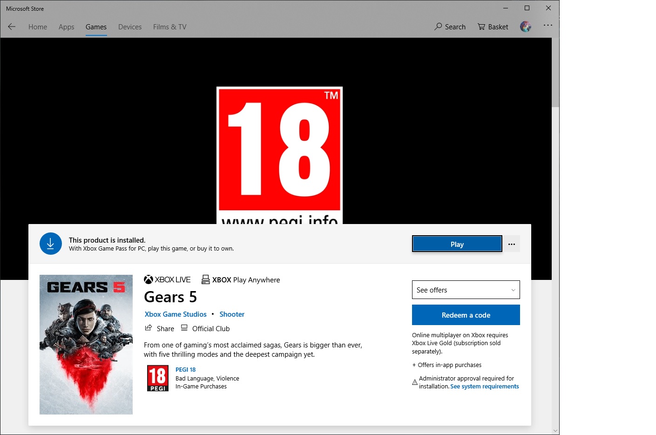Click the PEGI 18 rating link

point(185,370)
